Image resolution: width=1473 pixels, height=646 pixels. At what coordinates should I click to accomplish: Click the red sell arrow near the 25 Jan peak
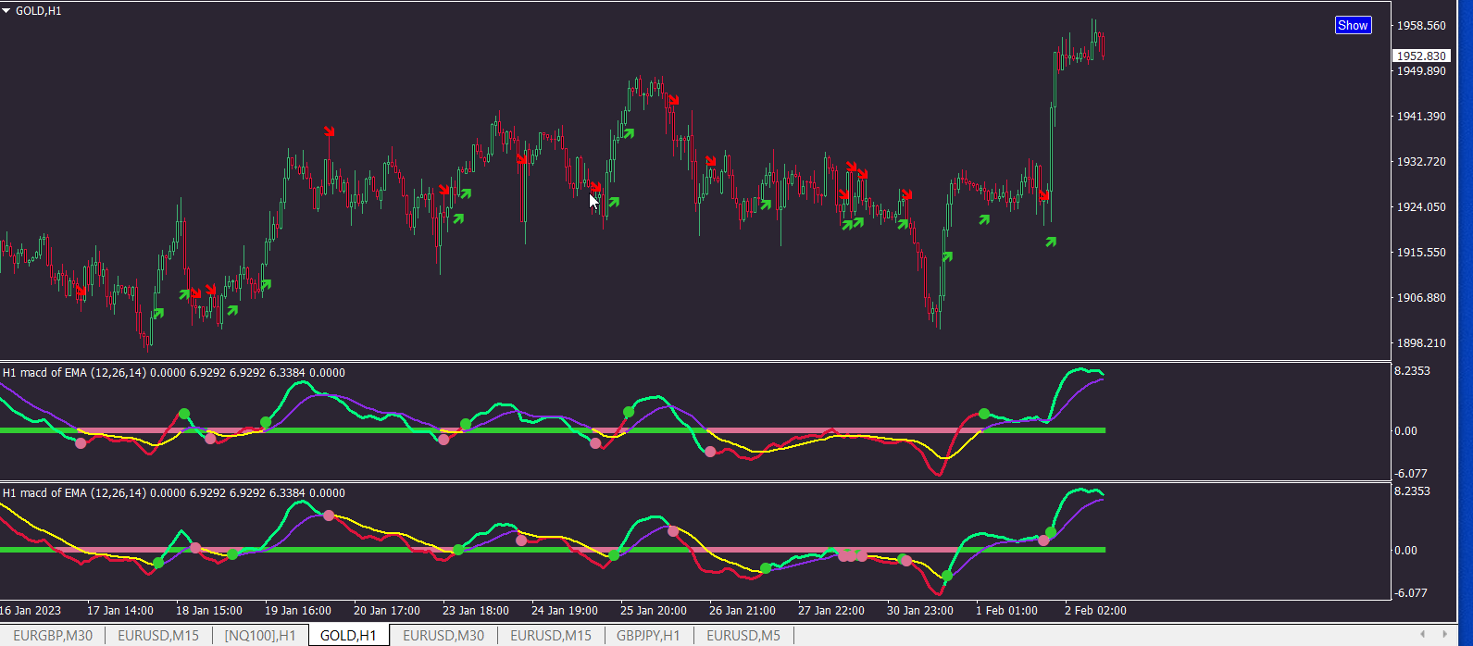pyautogui.click(x=674, y=99)
